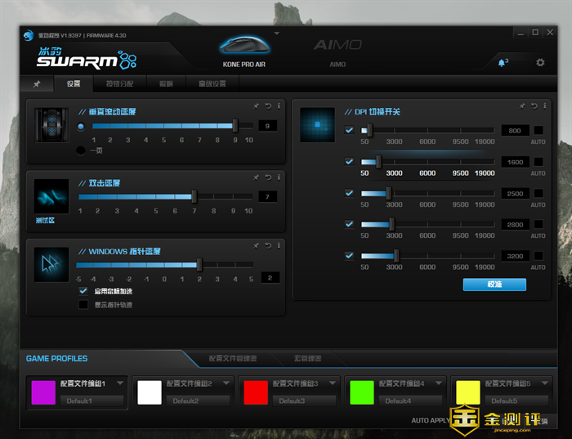Open info for the double-click speed panel

[278, 177]
